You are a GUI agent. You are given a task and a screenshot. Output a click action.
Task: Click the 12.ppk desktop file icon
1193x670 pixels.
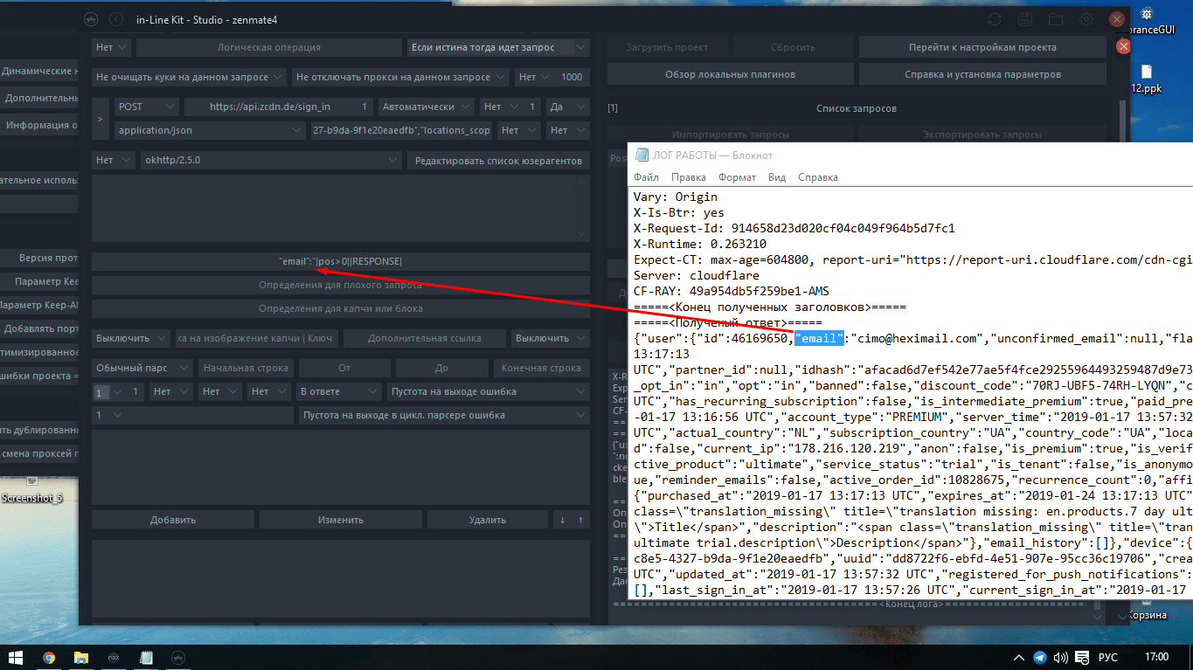click(1146, 79)
